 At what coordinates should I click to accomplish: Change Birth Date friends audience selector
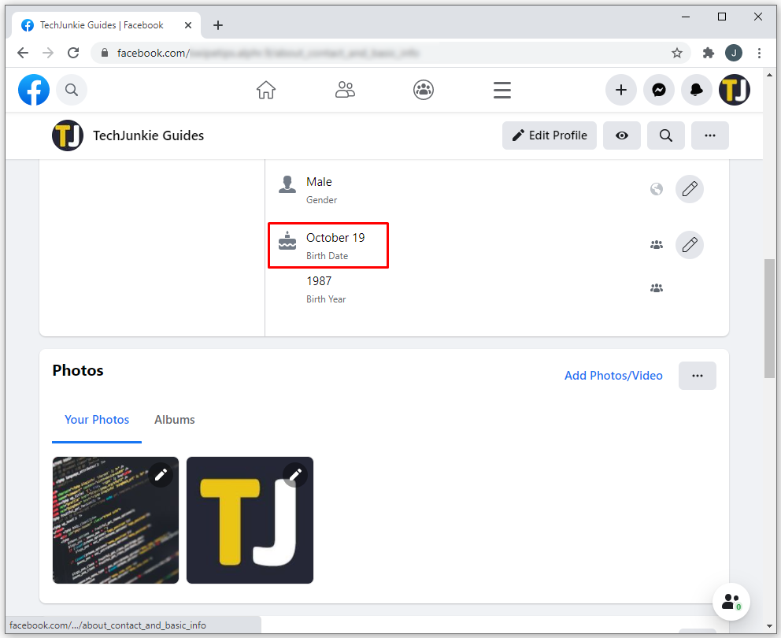pos(657,245)
